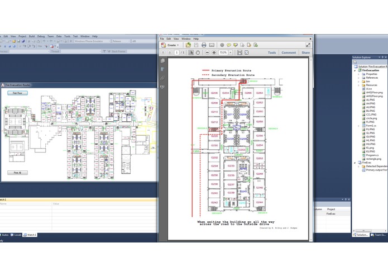Switch to Locals tab
Screen dimensions: 388x276
(16, 235)
